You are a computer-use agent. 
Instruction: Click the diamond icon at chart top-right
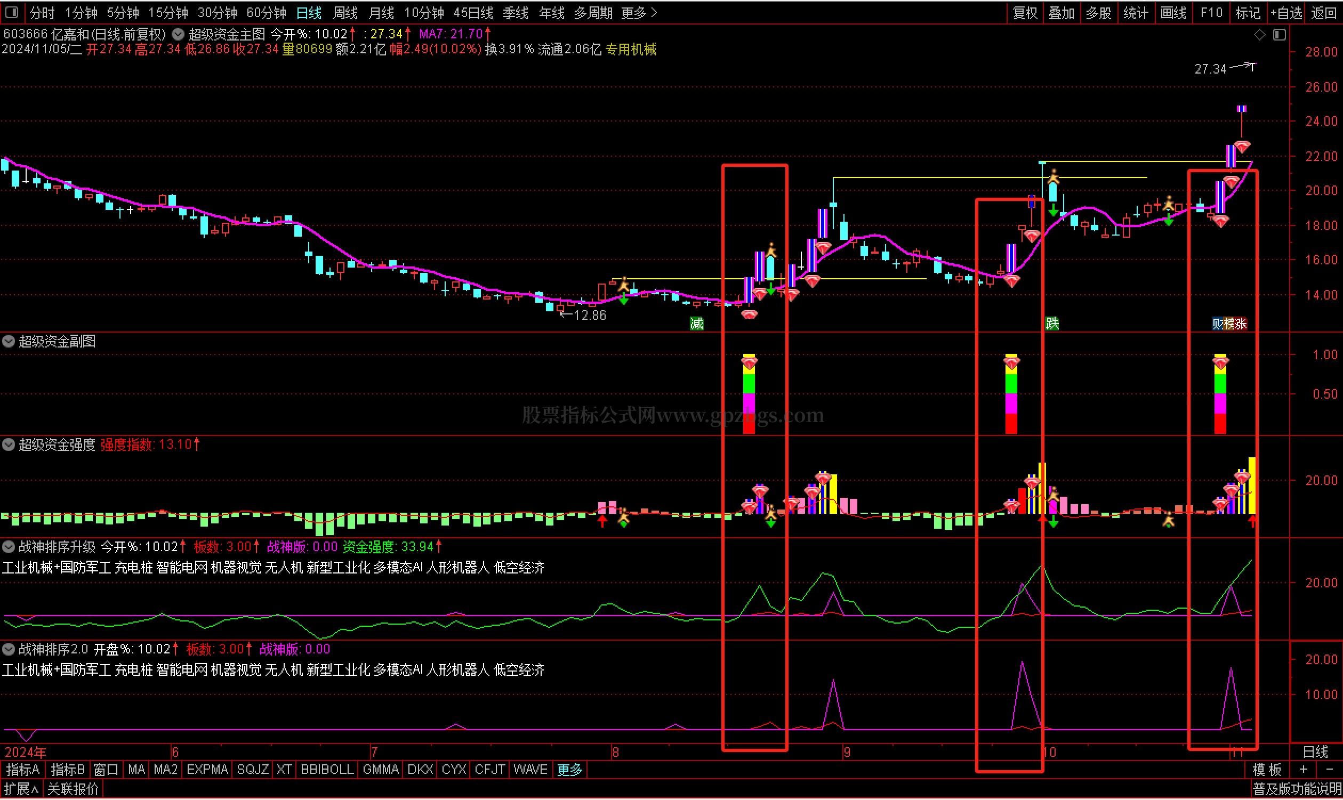coord(1259,35)
